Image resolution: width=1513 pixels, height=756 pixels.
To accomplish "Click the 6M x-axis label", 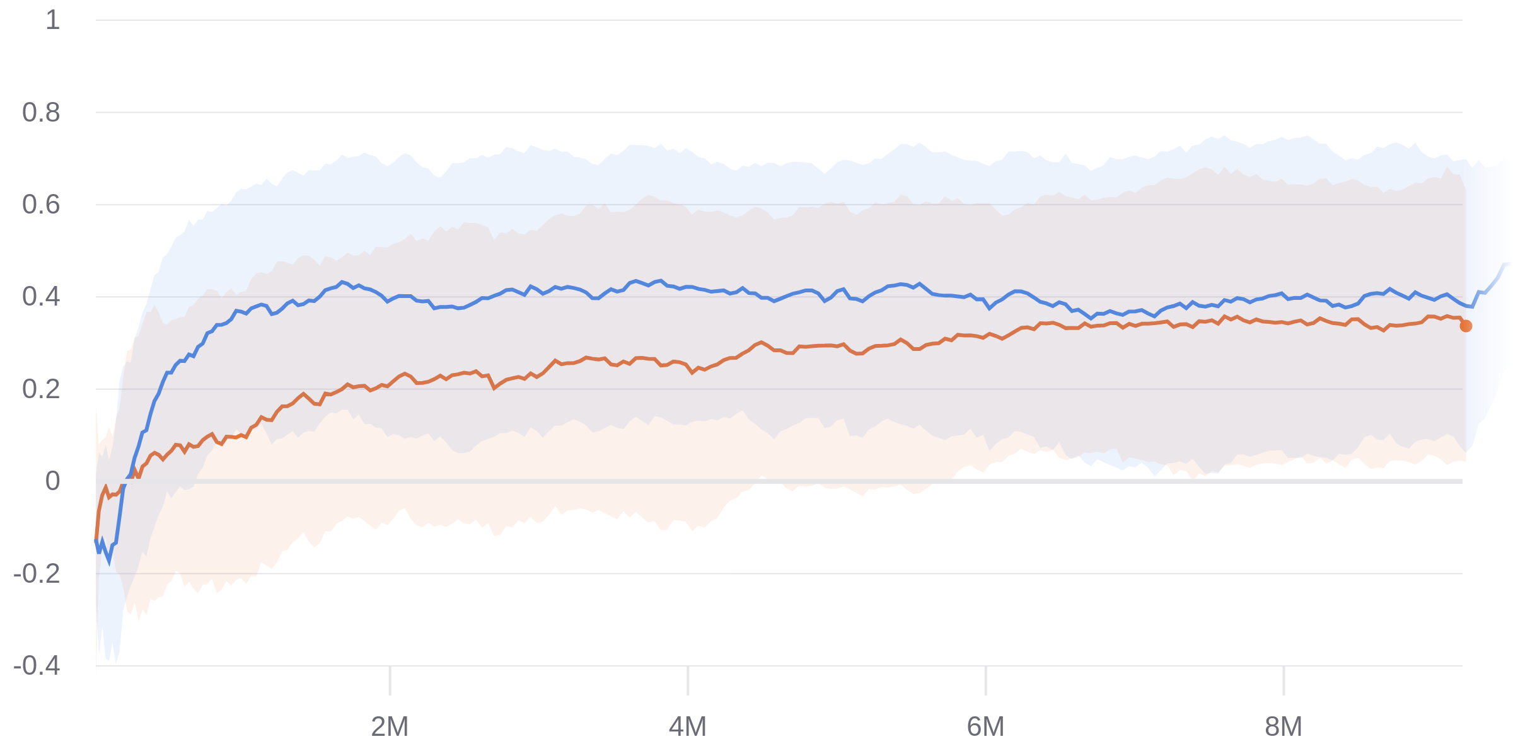I will [x=985, y=727].
